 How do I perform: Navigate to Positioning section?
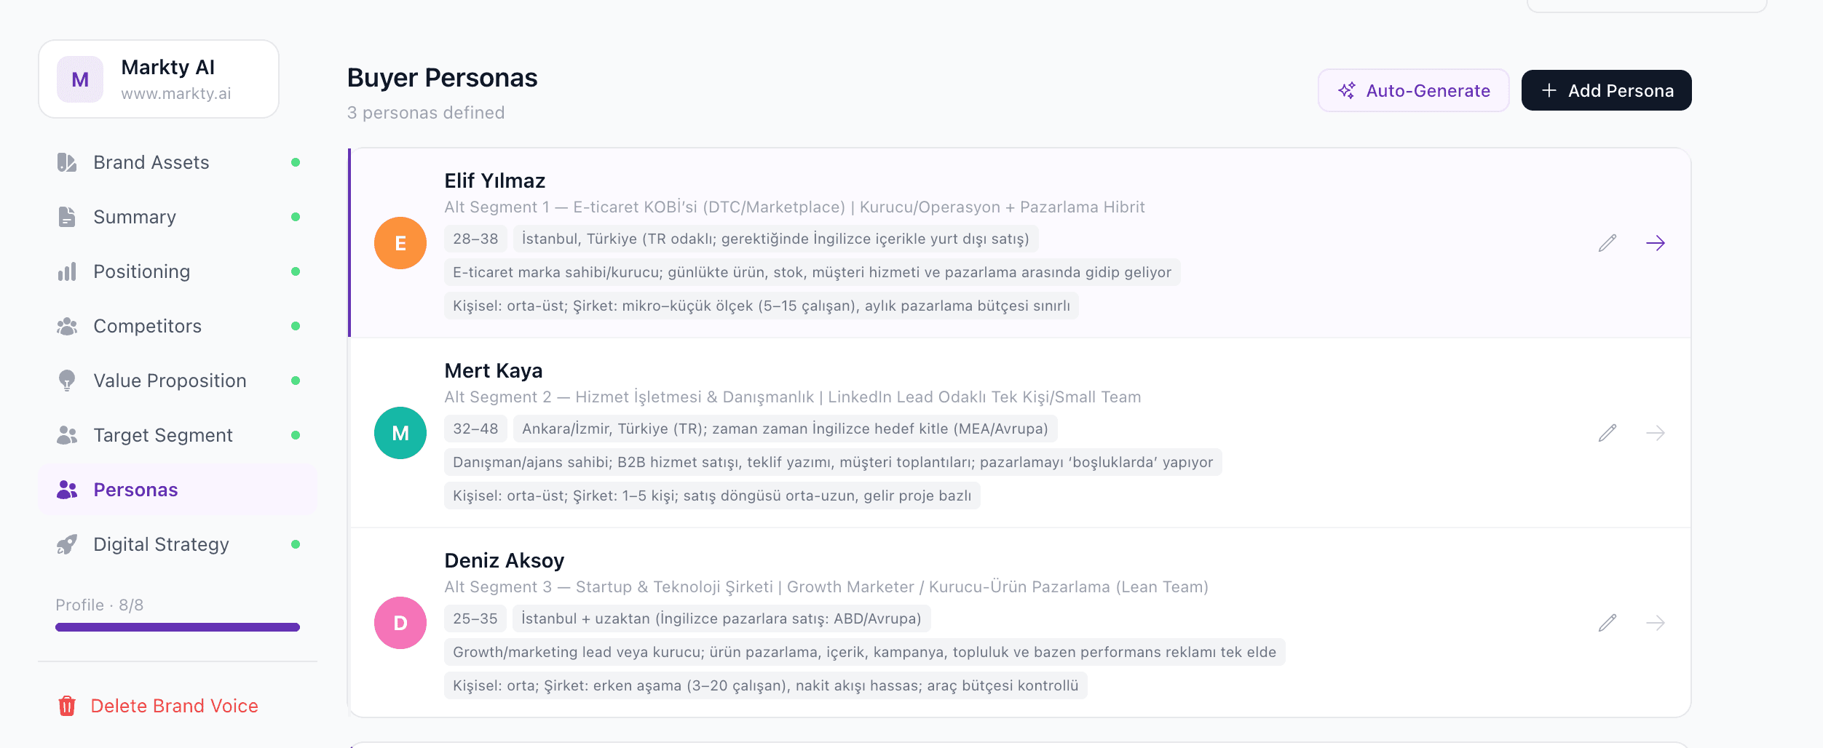pyautogui.click(x=141, y=271)
